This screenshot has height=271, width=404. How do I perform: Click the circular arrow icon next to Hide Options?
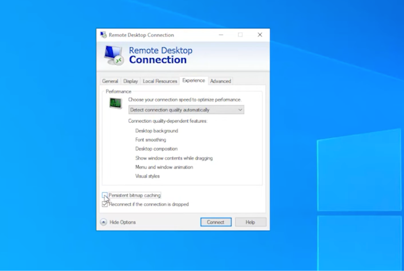click(103, 222)
